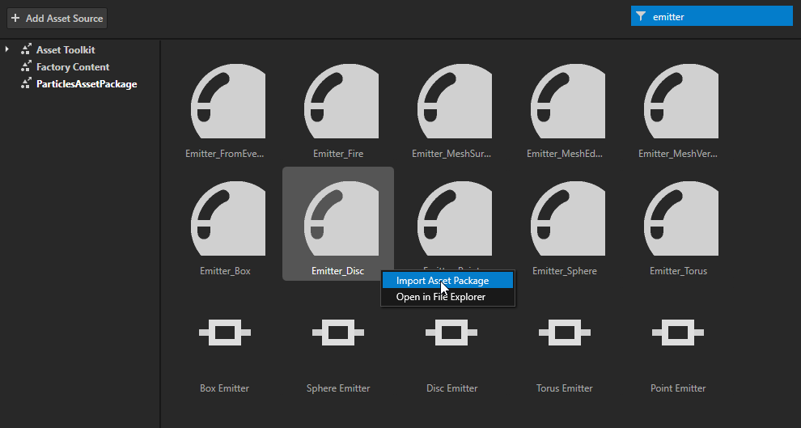This screenshot has width=801, height=428.
Task: Click the Emitter_MeshVer... label text
Action: coord(678,154)
